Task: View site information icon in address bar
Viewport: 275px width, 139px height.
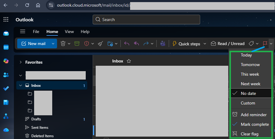Action: tap(51, 5)
